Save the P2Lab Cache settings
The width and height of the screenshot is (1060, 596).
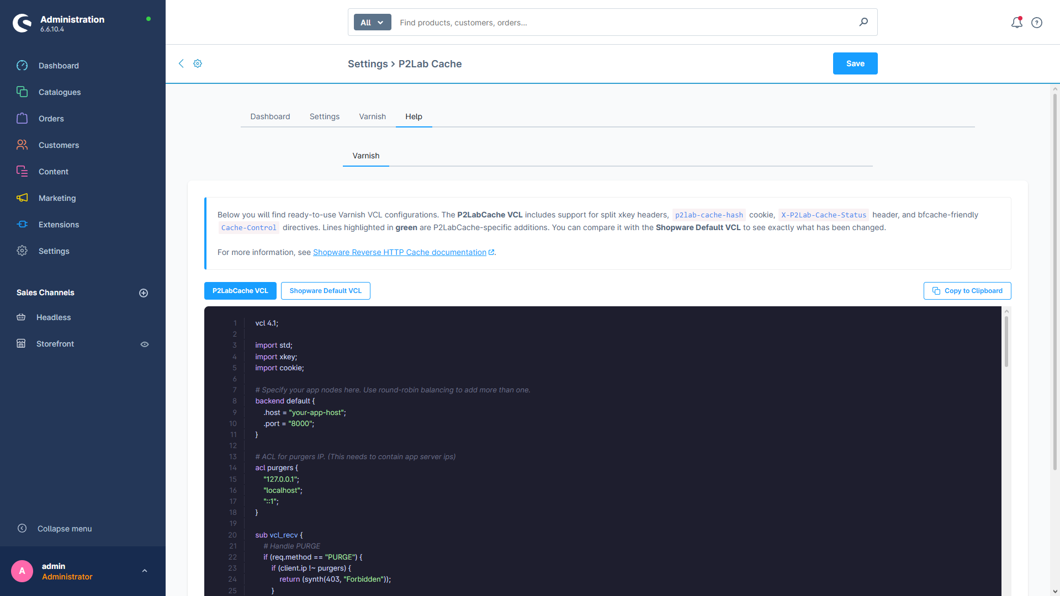(x=855, y=63)
